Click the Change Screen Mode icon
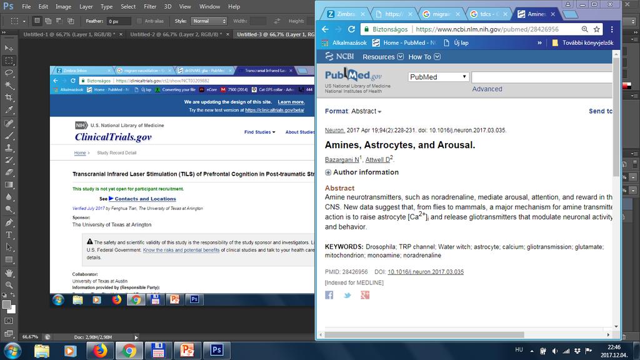 click(x=9, y=334)
